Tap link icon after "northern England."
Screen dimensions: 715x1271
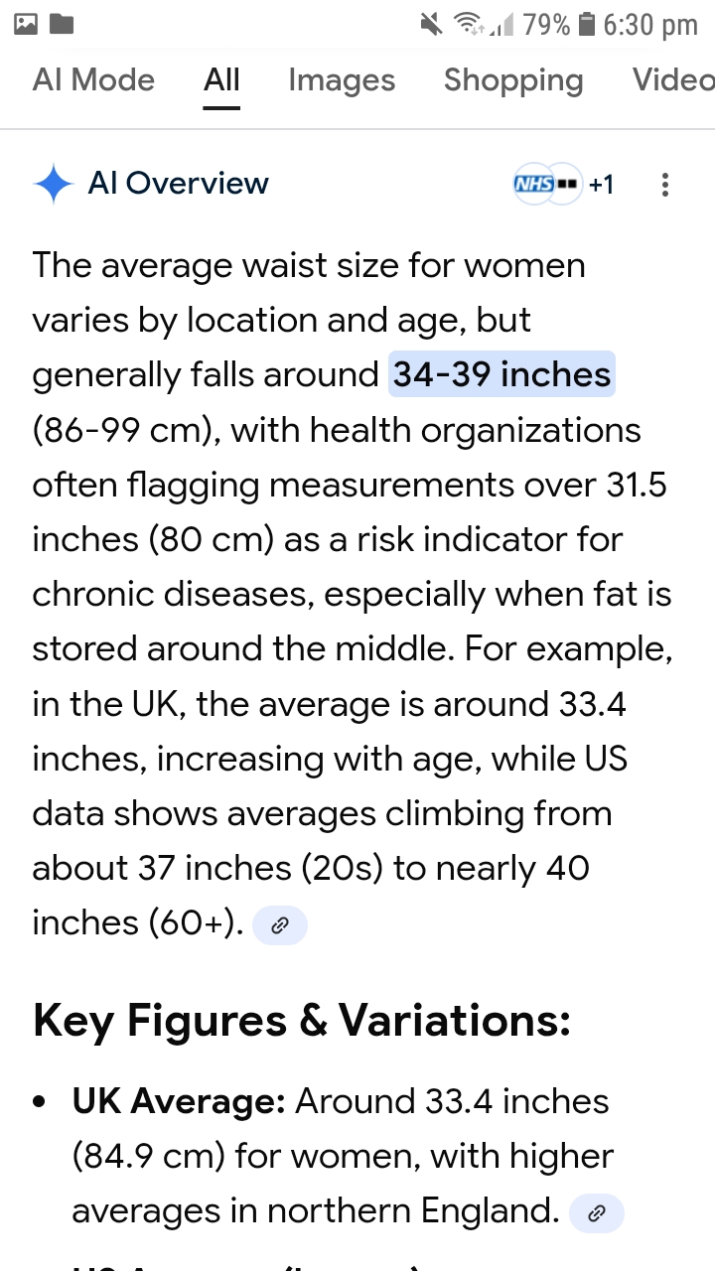(597, 1213)
